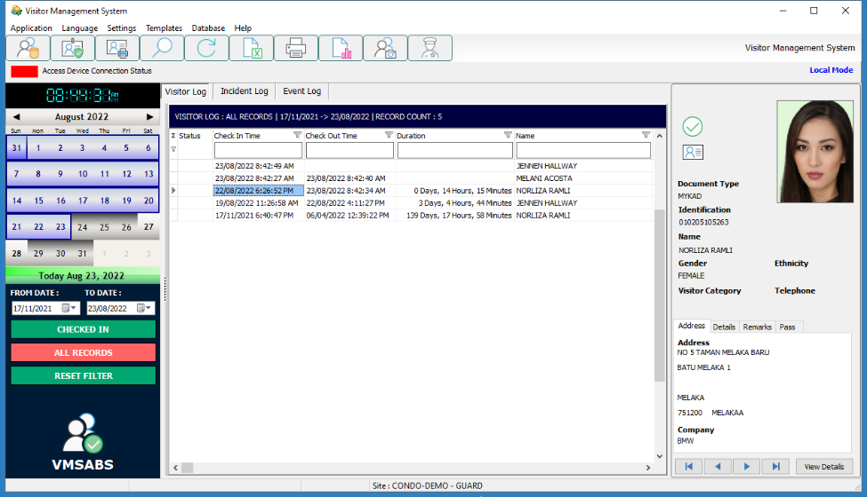The image size is (867, 497).
Task: Click the Name column filter input field
Action: (583, 151)
